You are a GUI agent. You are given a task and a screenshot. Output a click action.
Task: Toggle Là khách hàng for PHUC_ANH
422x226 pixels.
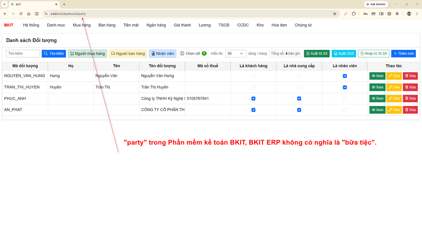point(253,99)
